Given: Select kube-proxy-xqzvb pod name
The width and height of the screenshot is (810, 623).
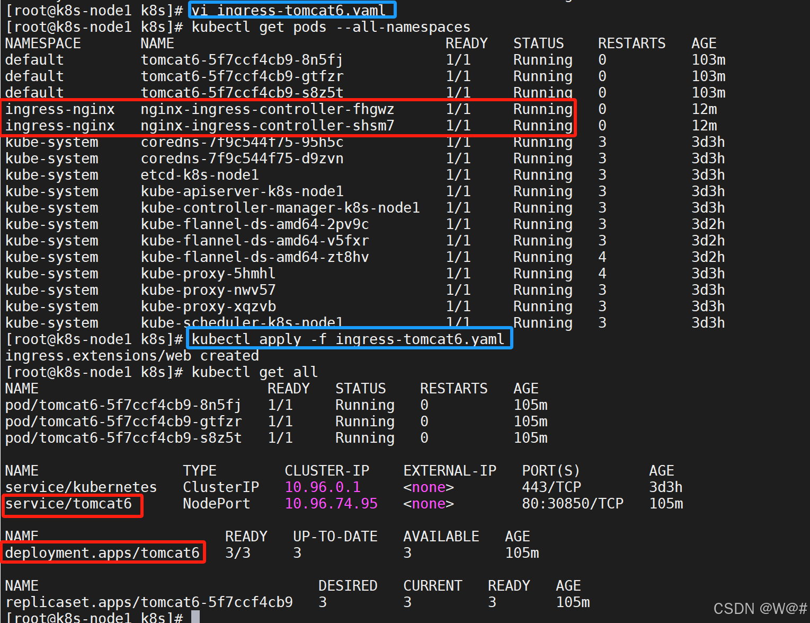Looking at the screenshot, I should coord(208,306).
